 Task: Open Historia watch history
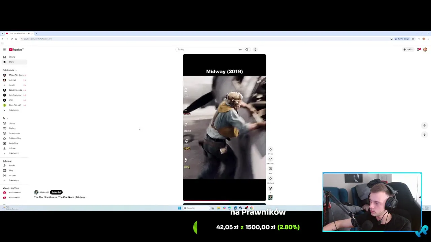13,123
